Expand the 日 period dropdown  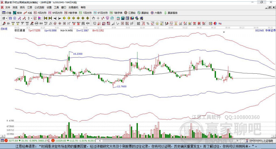click(6, 18)
